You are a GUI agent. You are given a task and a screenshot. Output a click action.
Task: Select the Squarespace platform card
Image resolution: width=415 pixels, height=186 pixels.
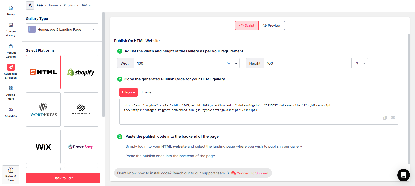click(81, 109)
